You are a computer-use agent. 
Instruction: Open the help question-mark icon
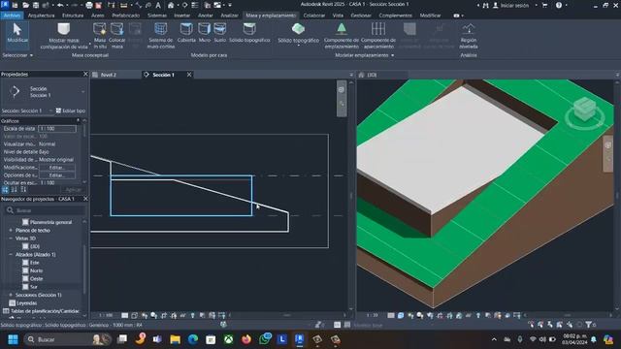(559, 5)
